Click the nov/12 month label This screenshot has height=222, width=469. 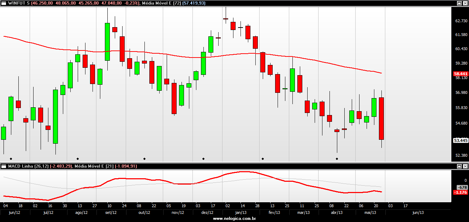point(178,212)
